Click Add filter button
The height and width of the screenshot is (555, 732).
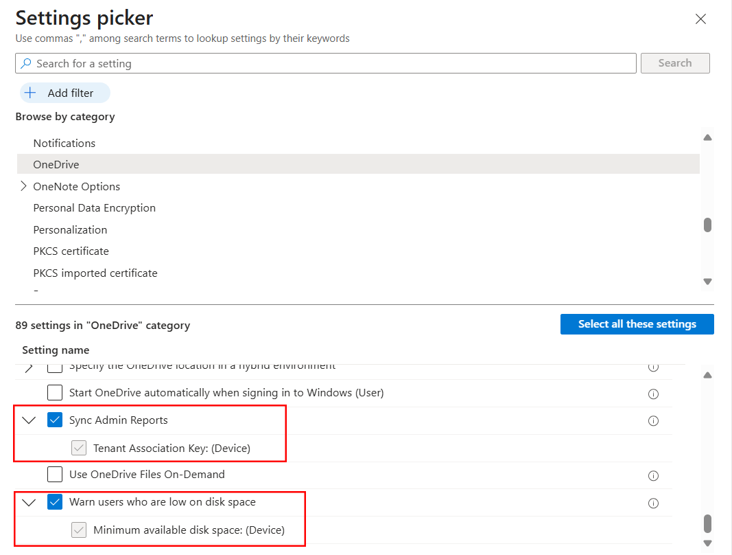(x=65, y=93)
